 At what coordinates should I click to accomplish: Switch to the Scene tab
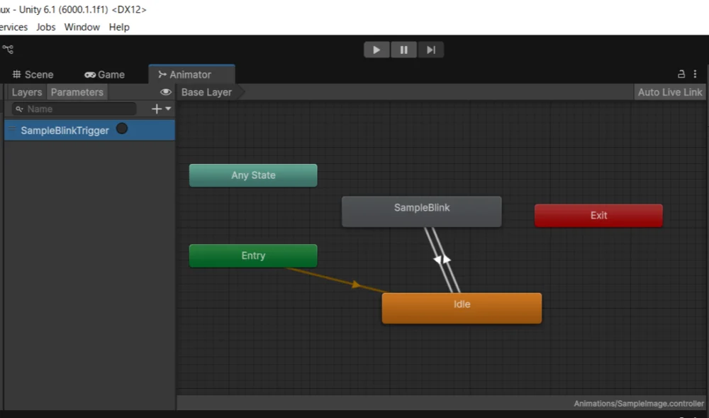(x=33, y=75)
